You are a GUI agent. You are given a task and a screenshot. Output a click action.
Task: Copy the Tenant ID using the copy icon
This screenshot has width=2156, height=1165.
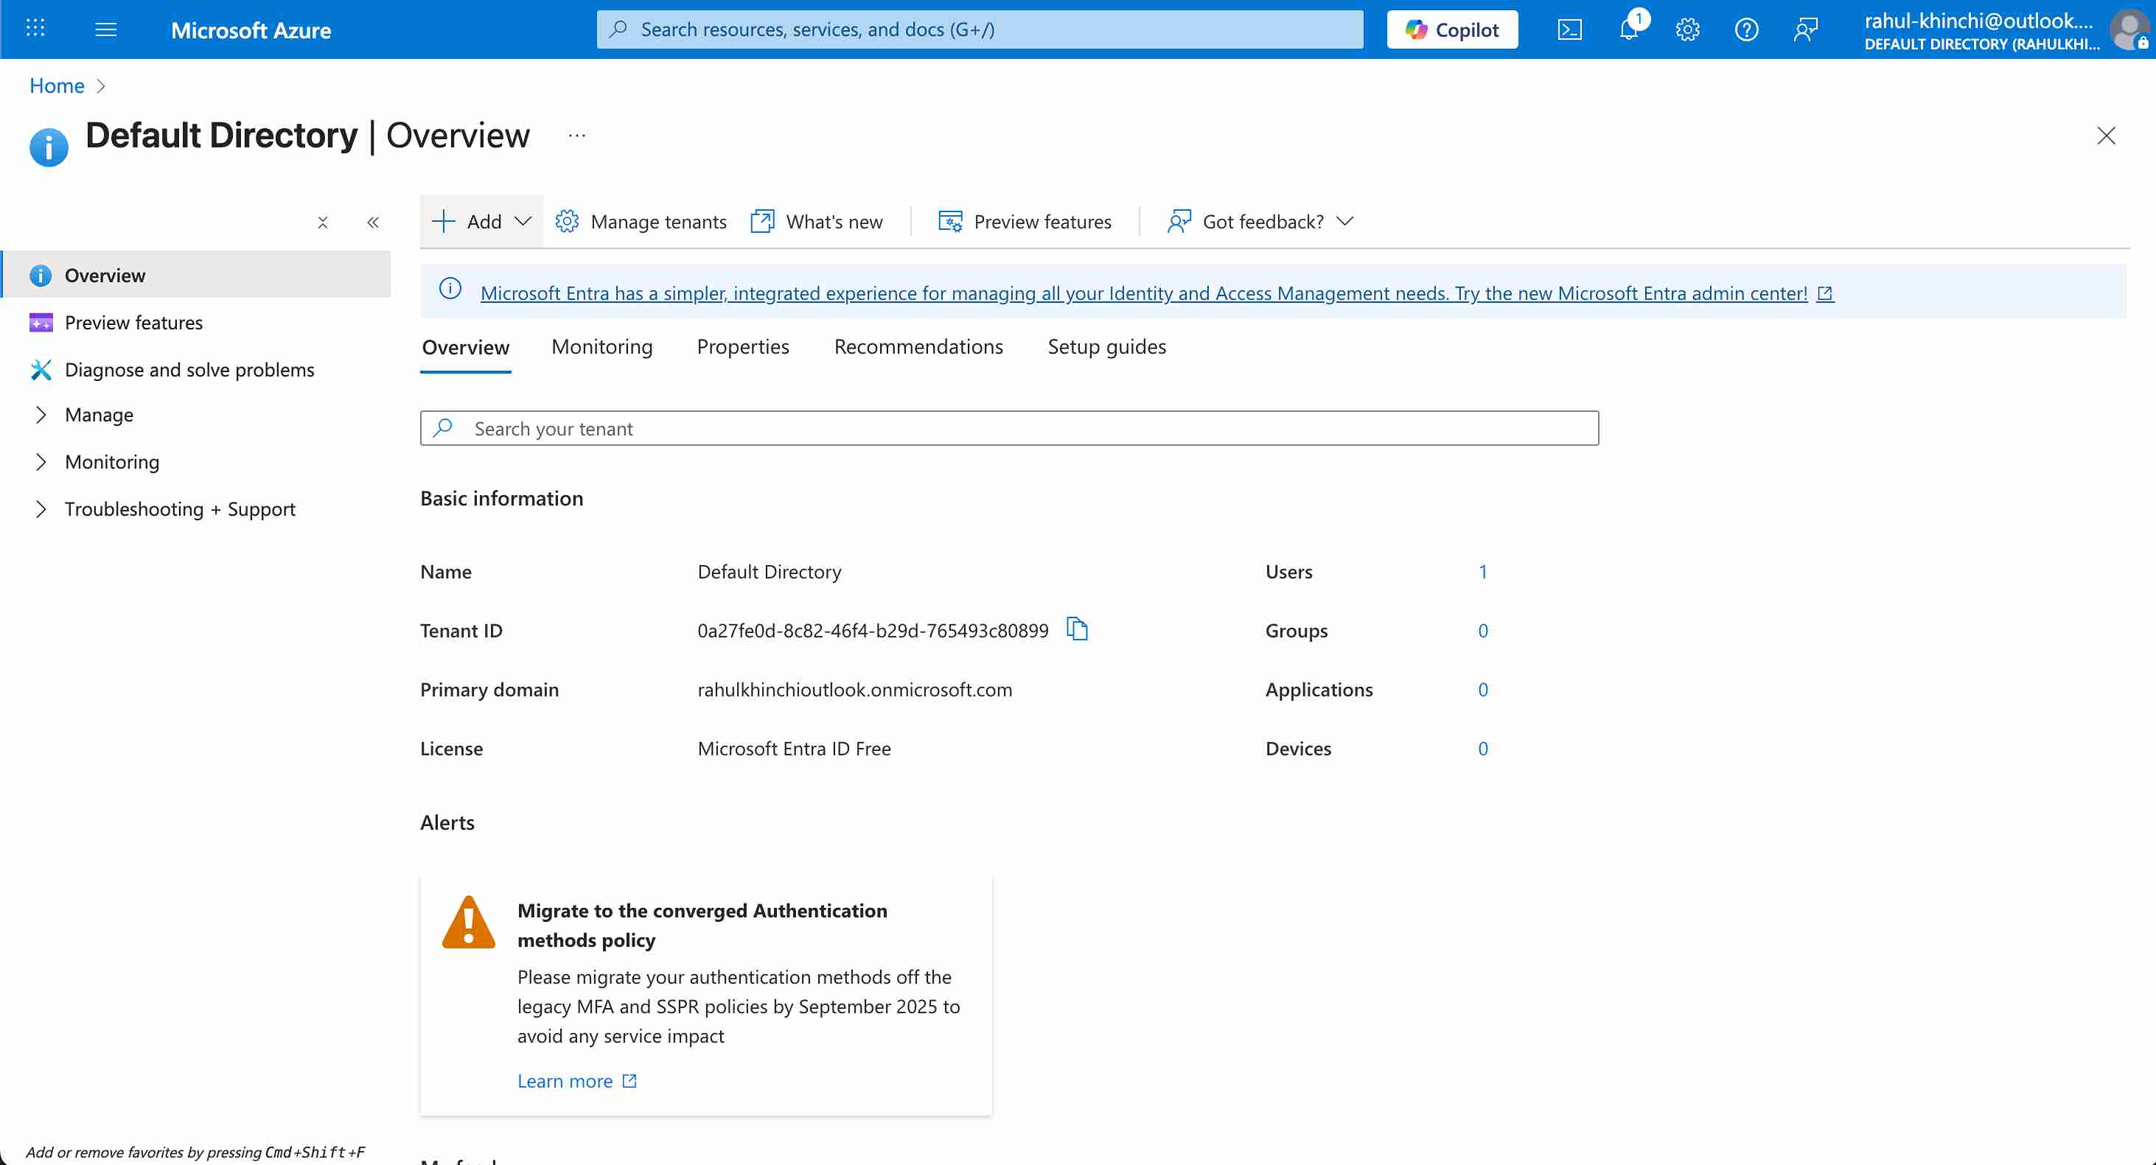(1077, 629)
